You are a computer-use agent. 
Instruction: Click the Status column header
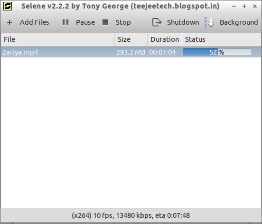[x=218, y=39]
